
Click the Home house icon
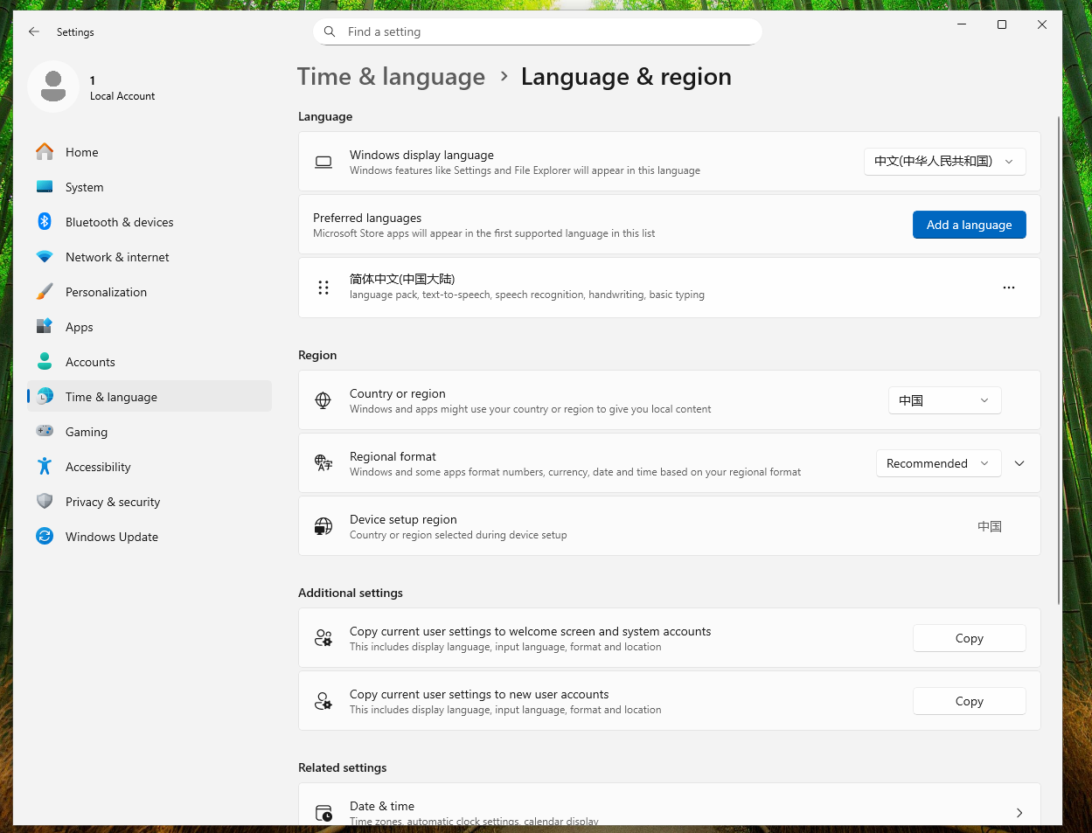coord(45,152)
